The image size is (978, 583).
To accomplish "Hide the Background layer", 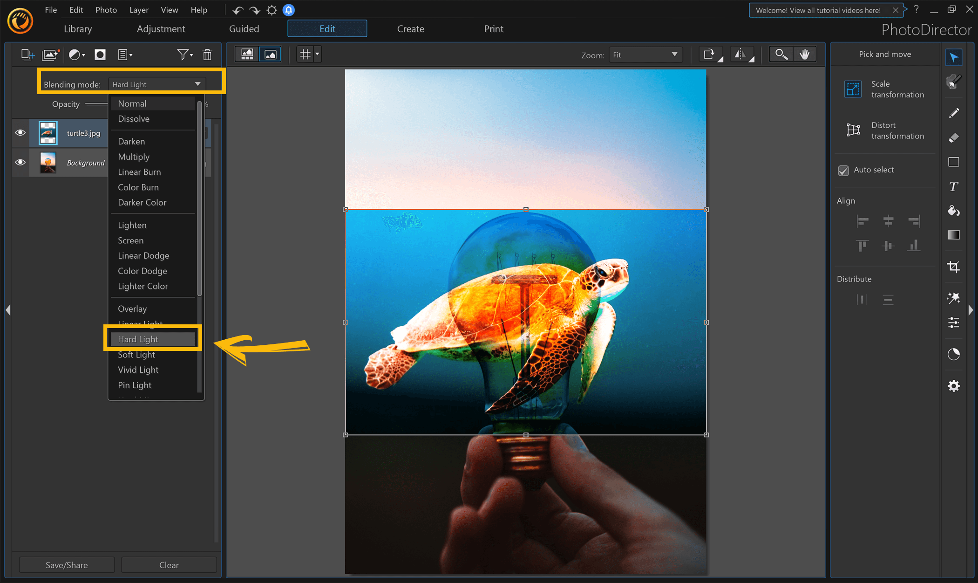I will (20, 162).
